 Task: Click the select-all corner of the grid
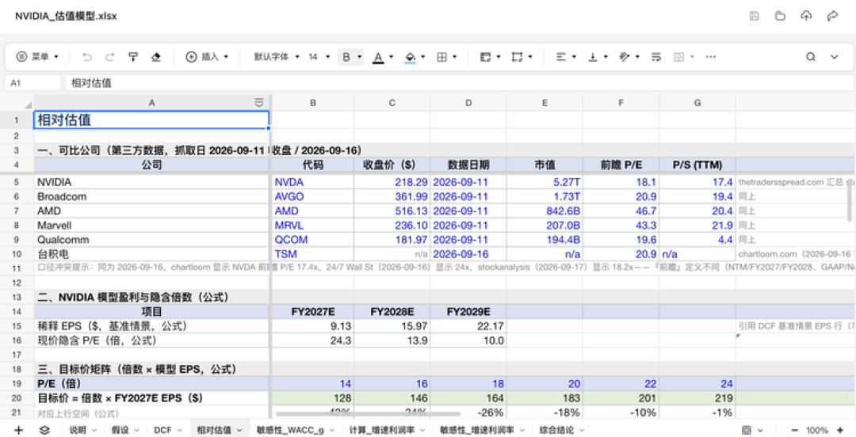pos(17,103)
